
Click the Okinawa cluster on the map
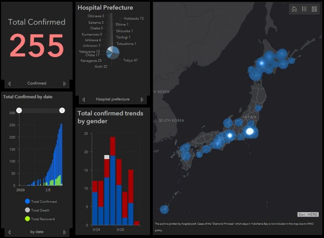click(x=164, y=210)
